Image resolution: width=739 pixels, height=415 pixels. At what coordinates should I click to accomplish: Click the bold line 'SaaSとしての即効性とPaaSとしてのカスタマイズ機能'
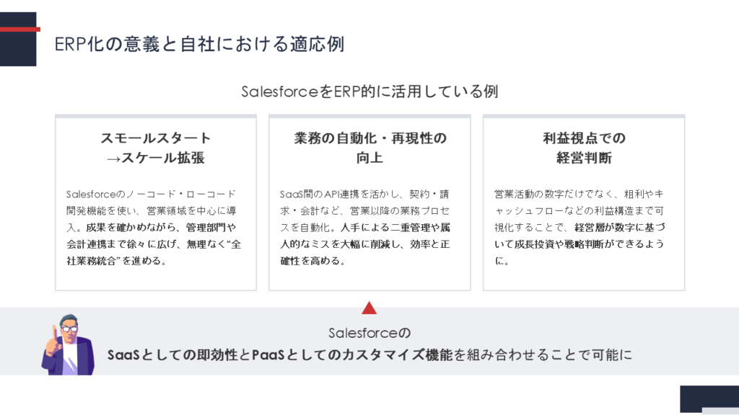click(280, 354)
